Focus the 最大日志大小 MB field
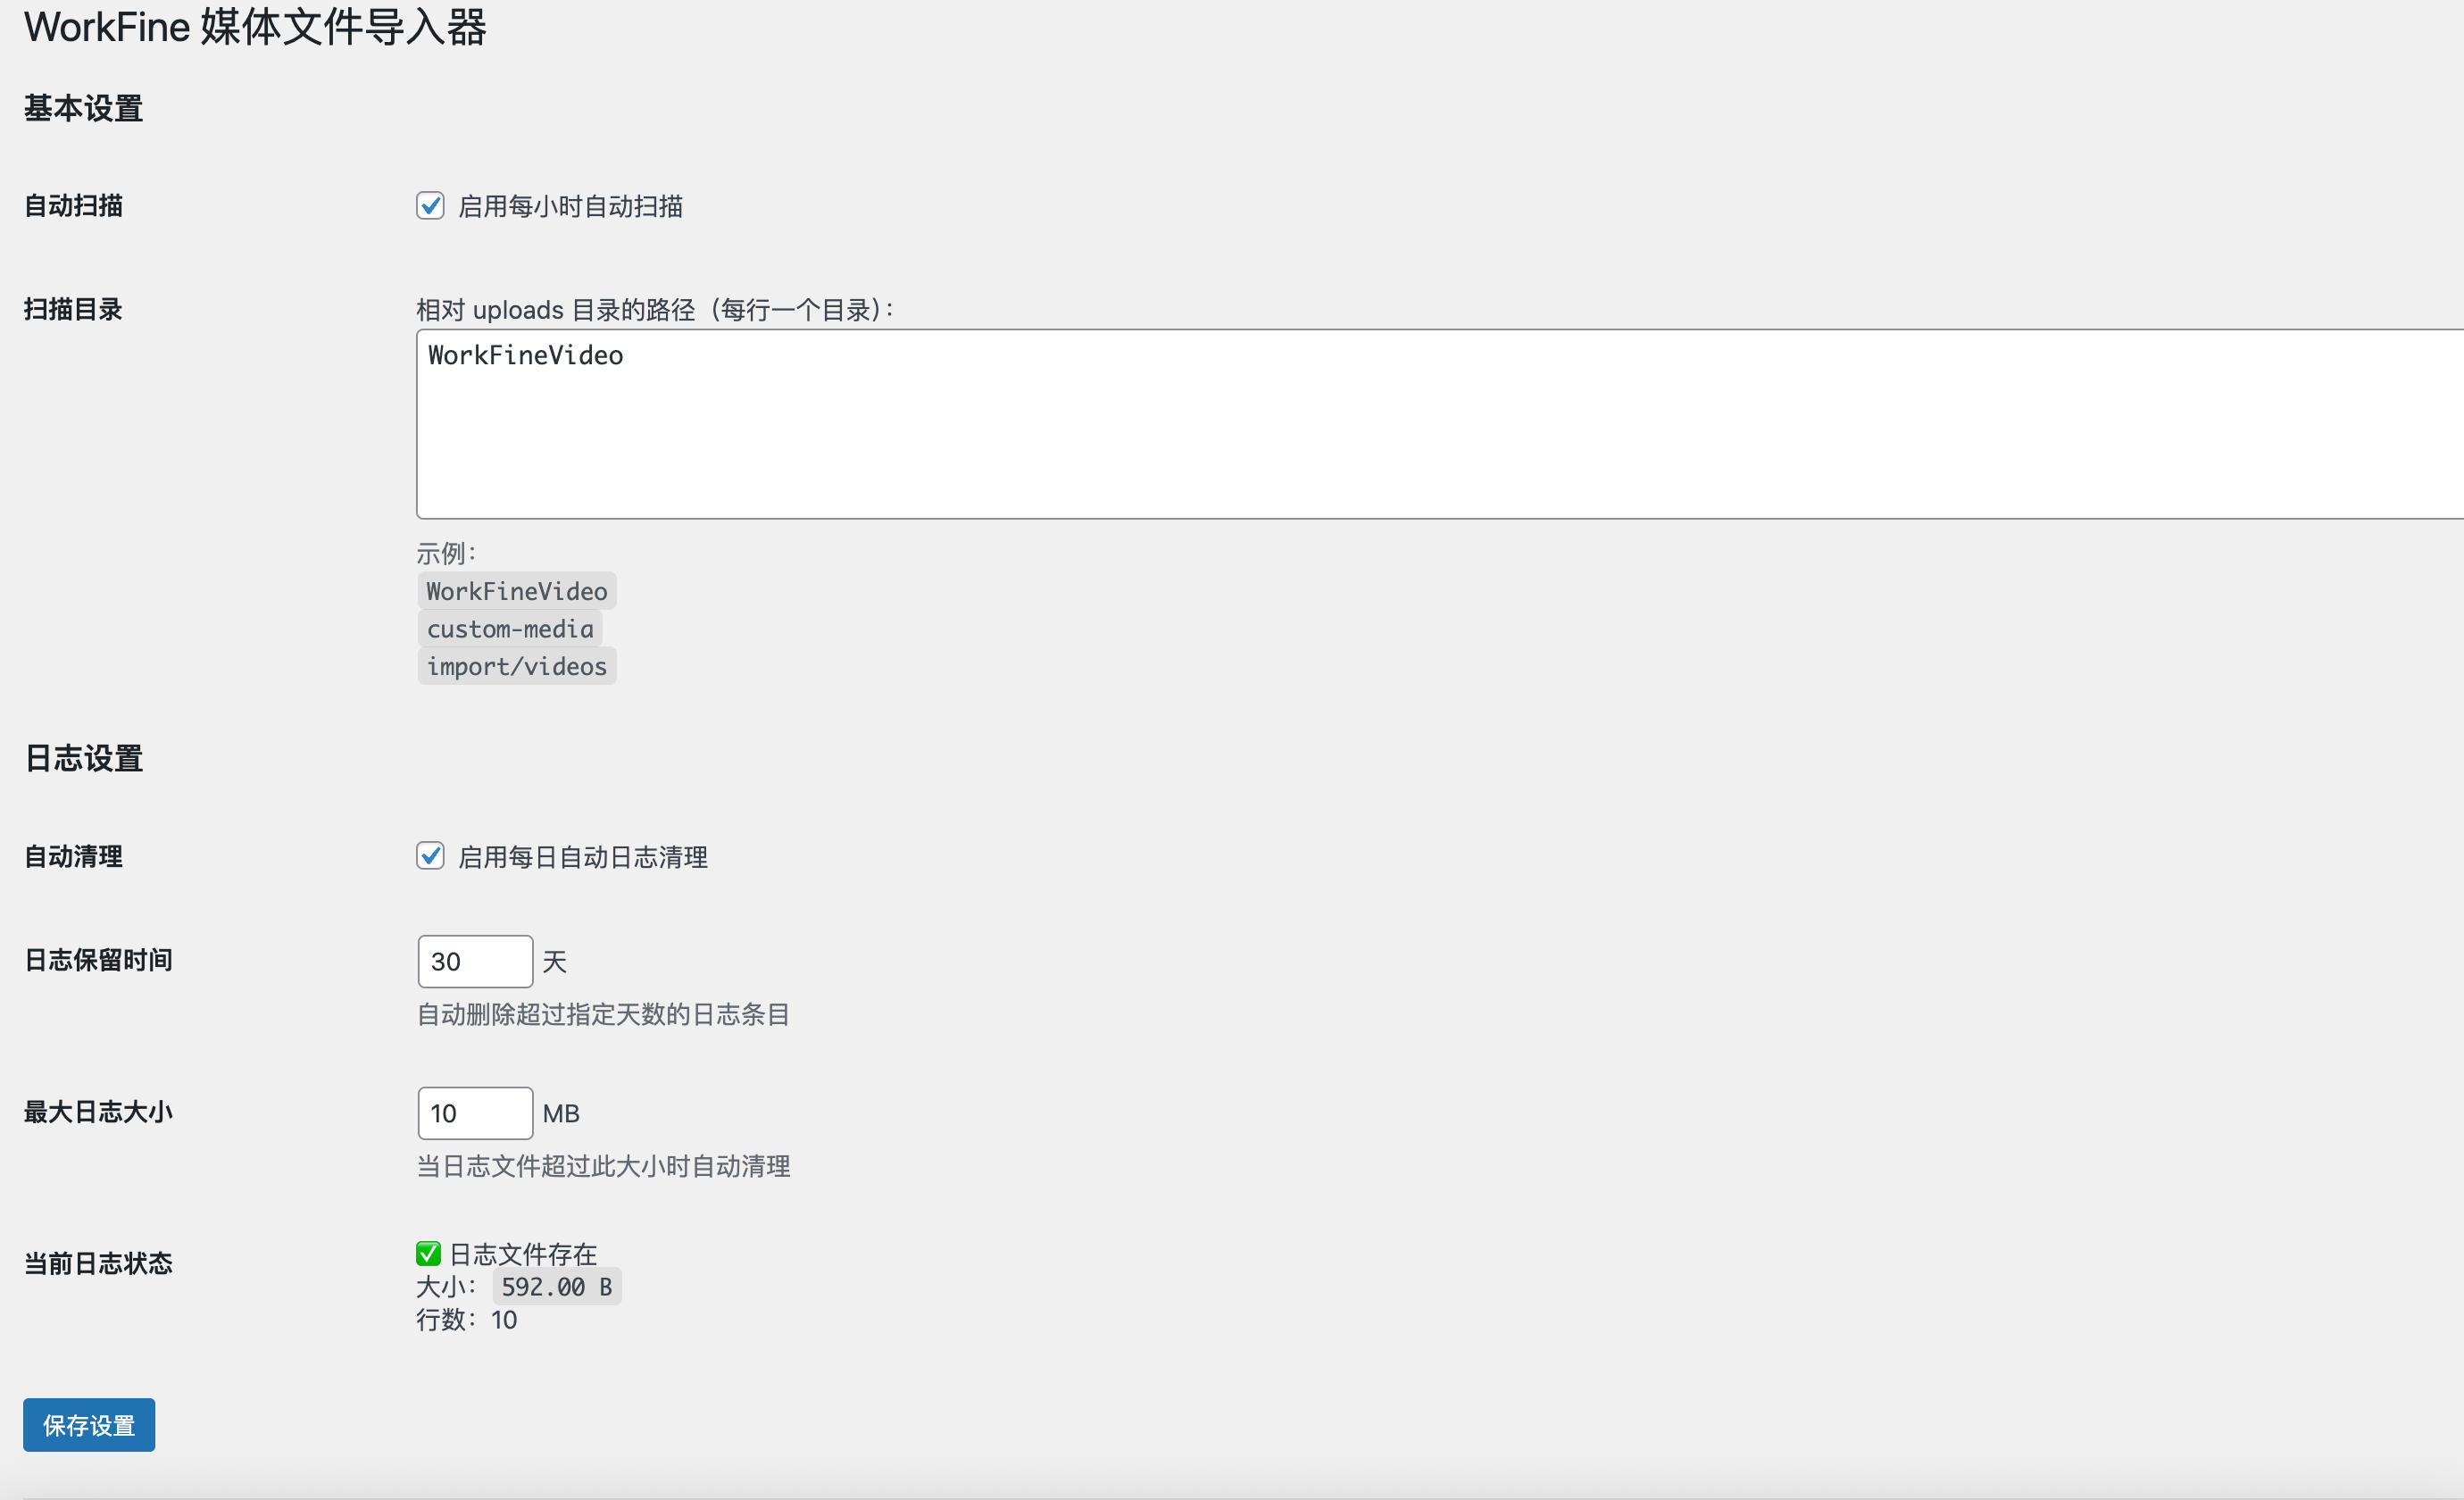Viewport: 2464px width, 1500px height. (475, 1113)
